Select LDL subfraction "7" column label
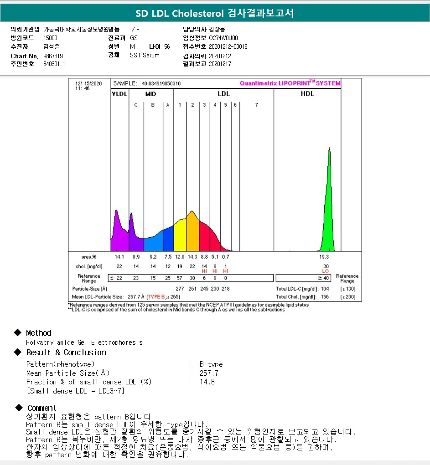 click(256, 105)
